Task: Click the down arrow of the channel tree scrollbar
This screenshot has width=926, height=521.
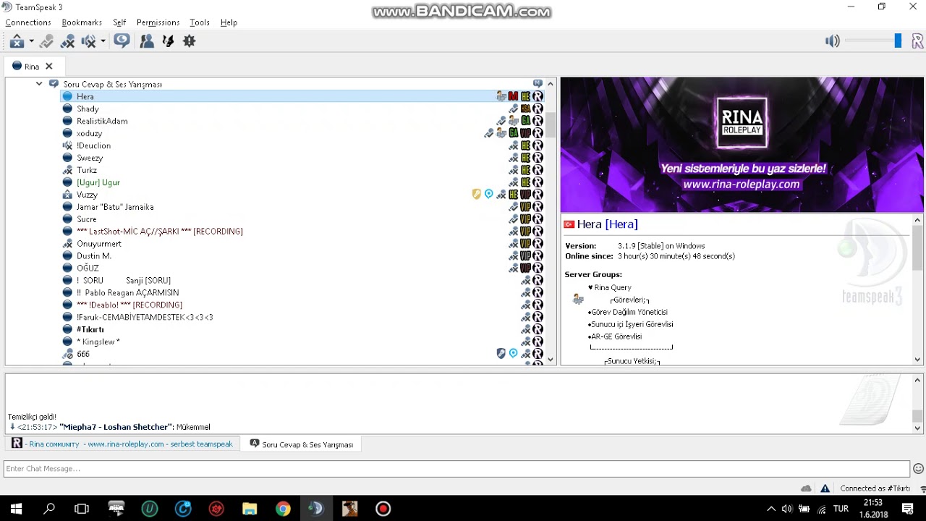Action: (551, 360)
